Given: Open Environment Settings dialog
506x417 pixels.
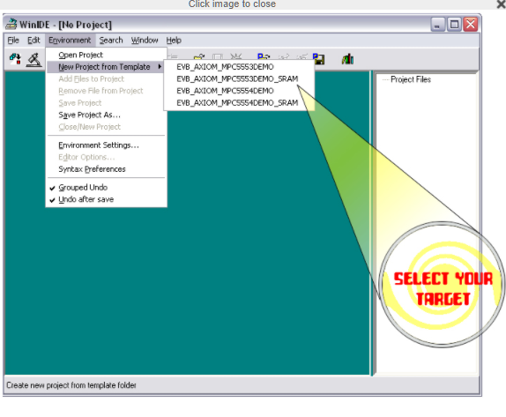Looking at the screenshot, I should click(99, 145).
